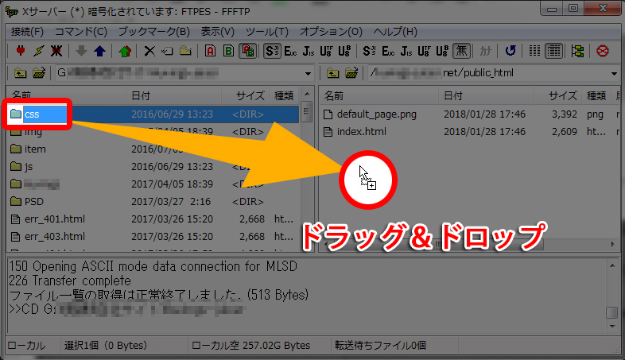Toggle host no-conversion (無) kanji mode

point(461,51)
